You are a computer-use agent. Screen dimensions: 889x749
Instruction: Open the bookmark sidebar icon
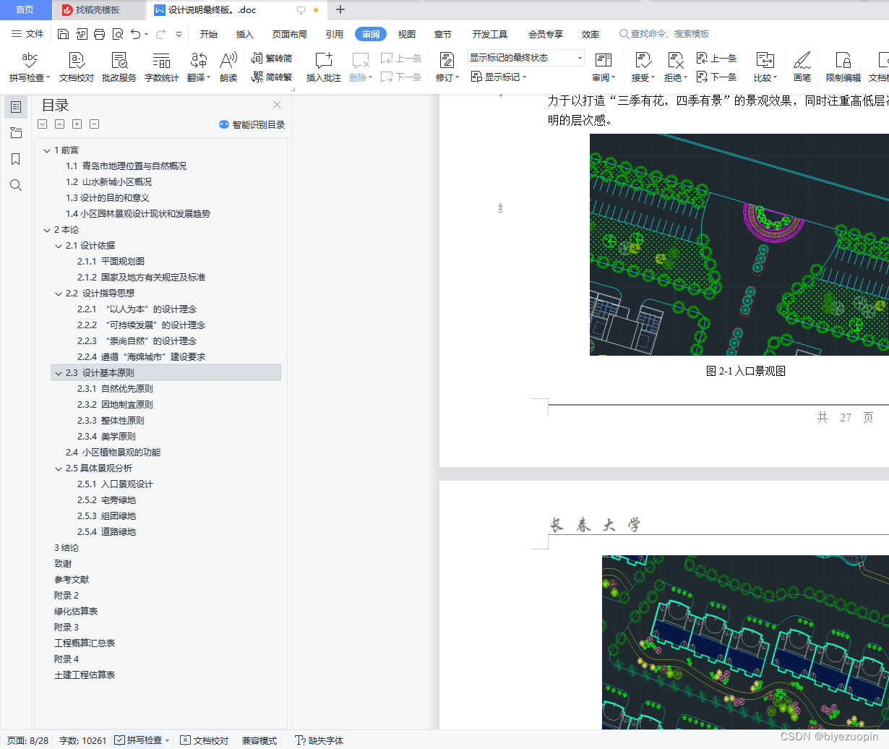click(x=16, y=159)
